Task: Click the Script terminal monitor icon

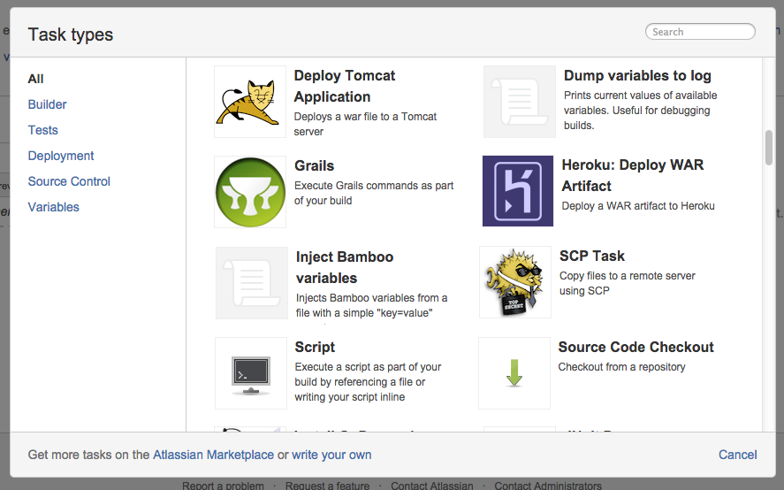Action: (251, 373)
